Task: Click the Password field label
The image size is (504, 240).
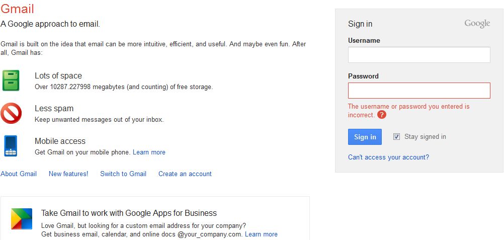Action: point(363,76)
